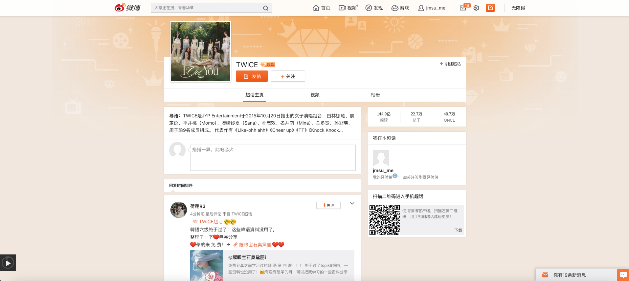The image size is (629, 281).
Task: Open repost thumbnail image
Action: [207, 266]
